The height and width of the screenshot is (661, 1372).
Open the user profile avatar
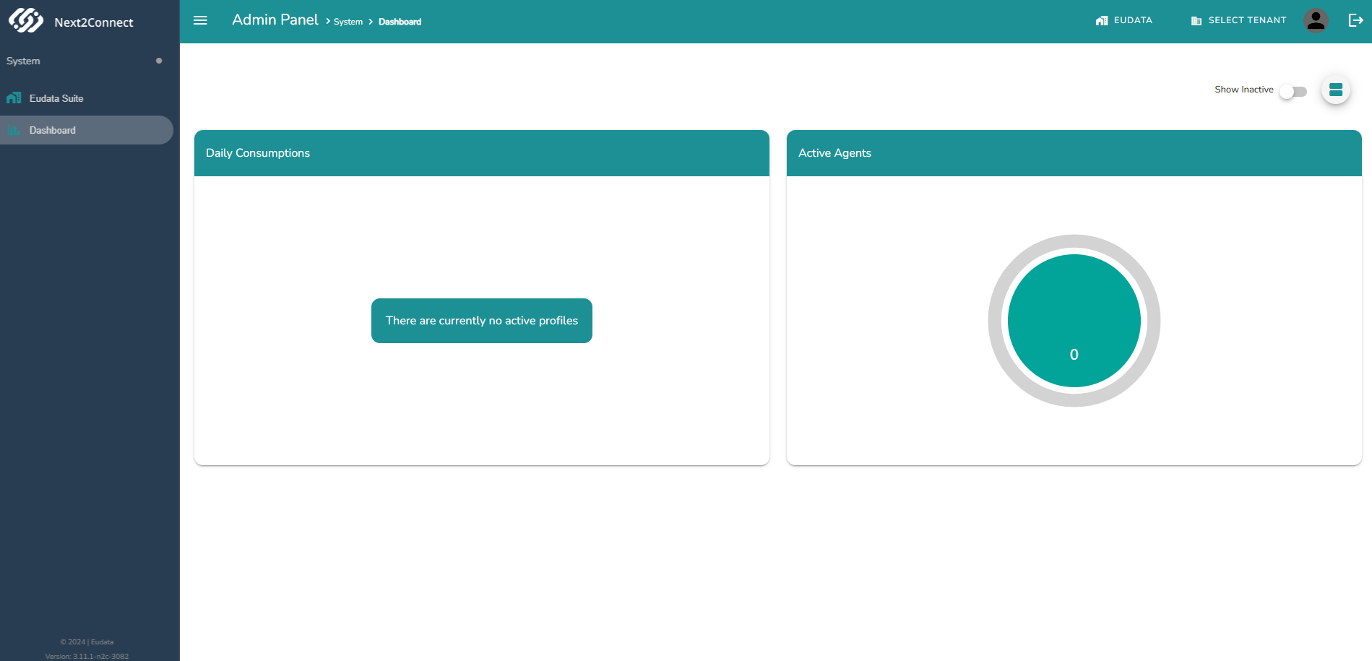click(x=1316, y=20)
